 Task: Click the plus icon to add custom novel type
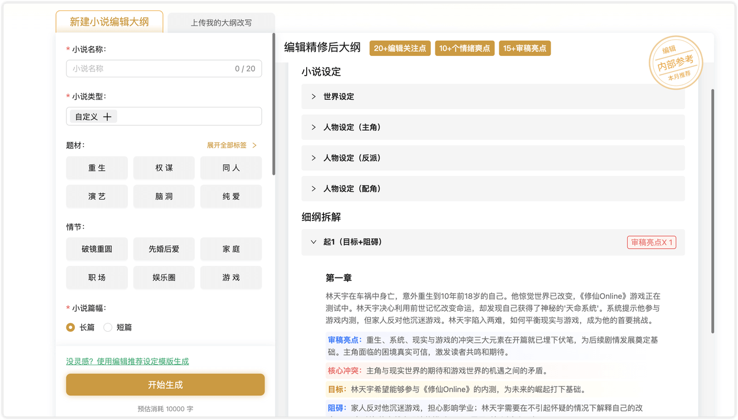(x=108, y=116)
